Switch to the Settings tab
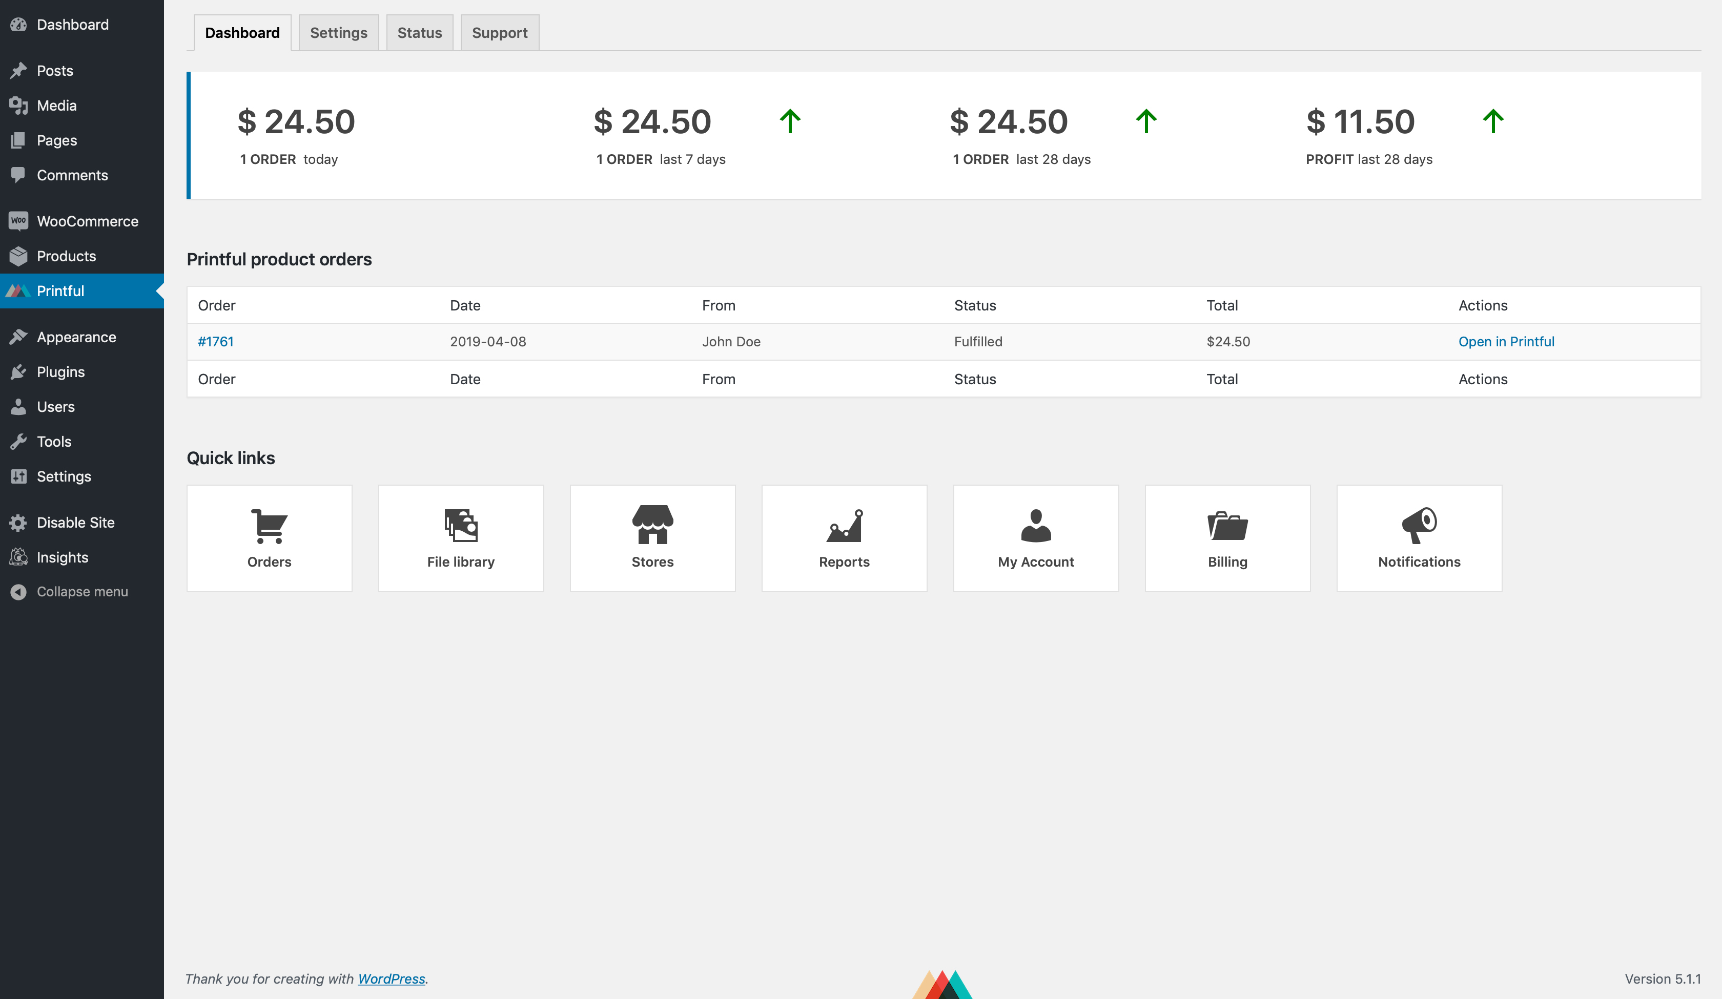Viewport: 1722px width, 999px height. (x=338, y=33)
